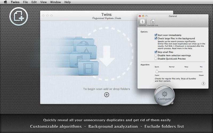Open the Twins application menu
The image size is (213, 133).
(x=15, y=2)
